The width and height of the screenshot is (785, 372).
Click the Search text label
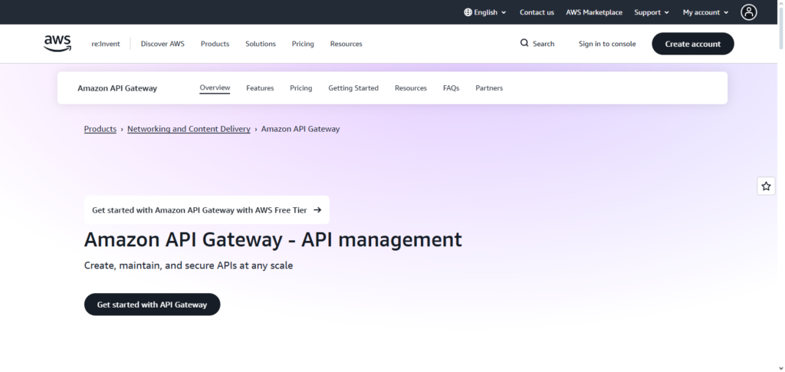[x=544, y=44]
